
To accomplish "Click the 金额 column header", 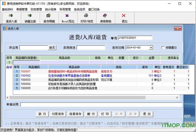I will tap(152, 58).
